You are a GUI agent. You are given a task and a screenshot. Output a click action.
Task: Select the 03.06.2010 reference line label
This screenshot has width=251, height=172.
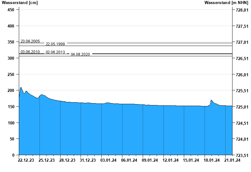(30, 52)
